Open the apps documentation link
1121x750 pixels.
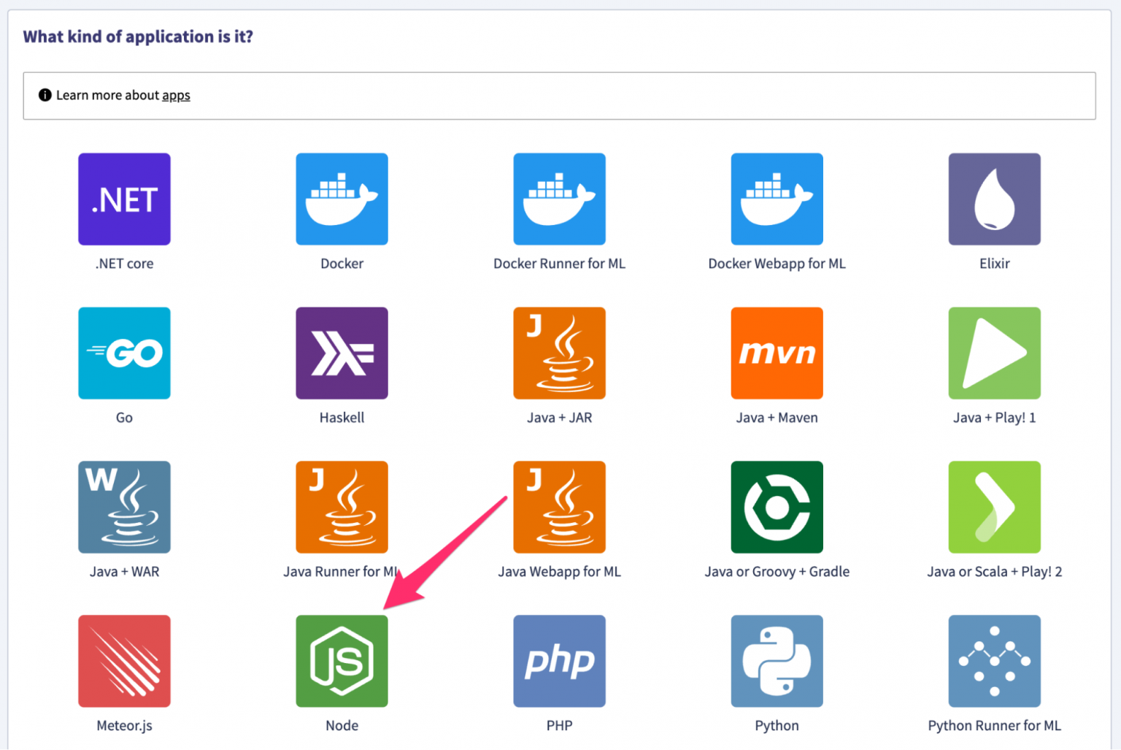176,96
